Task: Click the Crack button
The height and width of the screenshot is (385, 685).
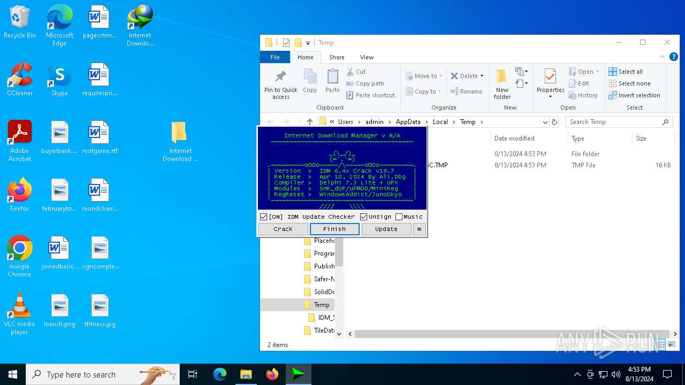Action: 283,229
